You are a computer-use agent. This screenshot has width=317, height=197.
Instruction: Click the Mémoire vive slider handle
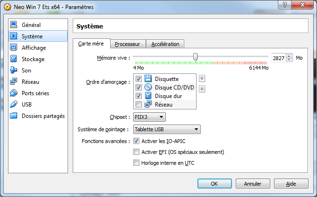(x=195, y=57)
